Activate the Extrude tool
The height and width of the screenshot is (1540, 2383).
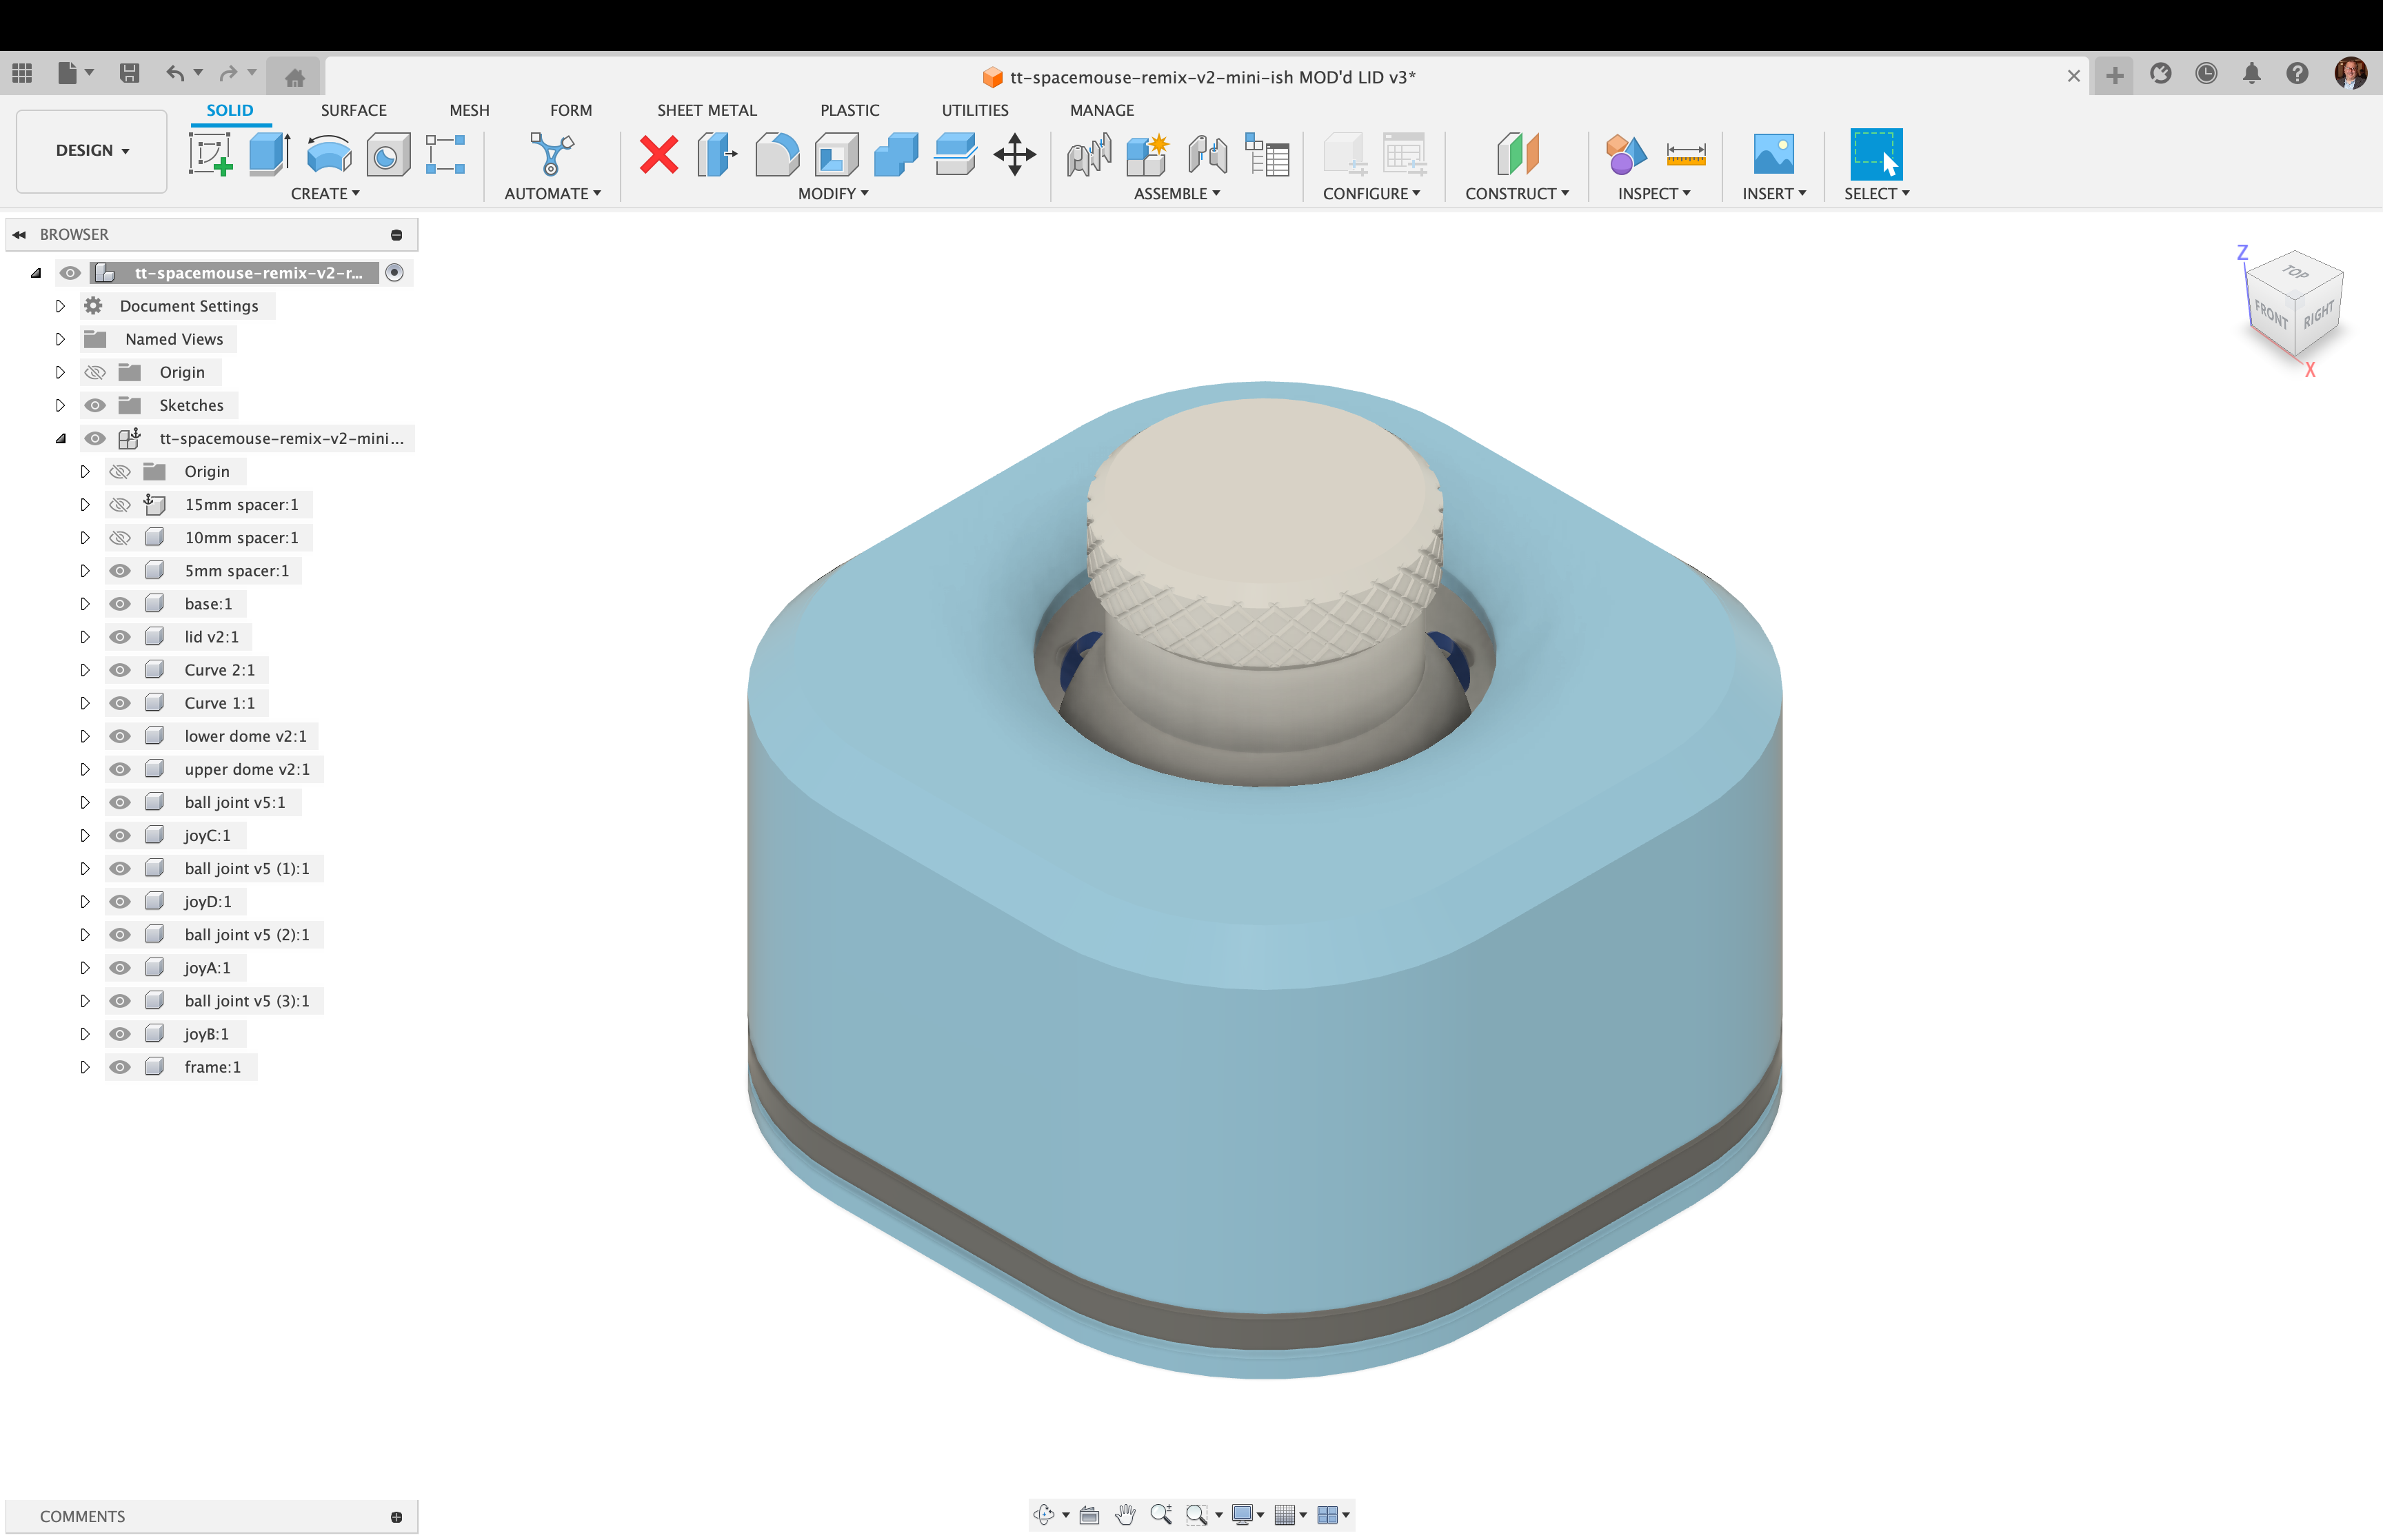click(x=268, y=155)
